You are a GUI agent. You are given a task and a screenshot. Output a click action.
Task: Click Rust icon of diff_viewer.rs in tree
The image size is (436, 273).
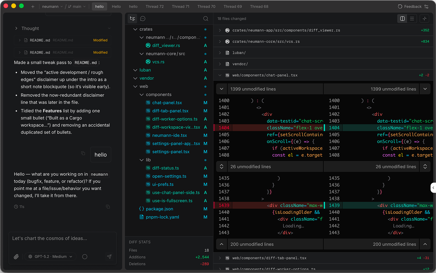(148, 46)
